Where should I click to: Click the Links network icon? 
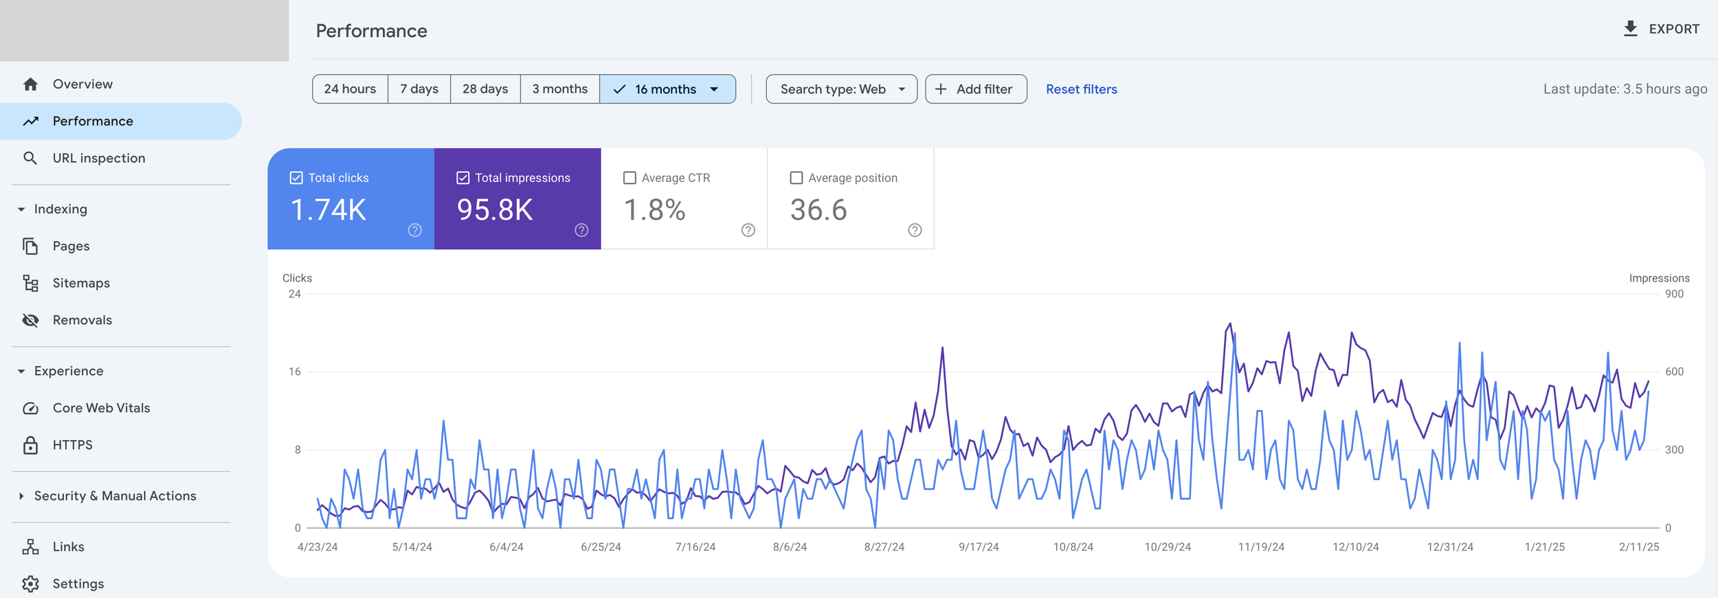(30, 547)
